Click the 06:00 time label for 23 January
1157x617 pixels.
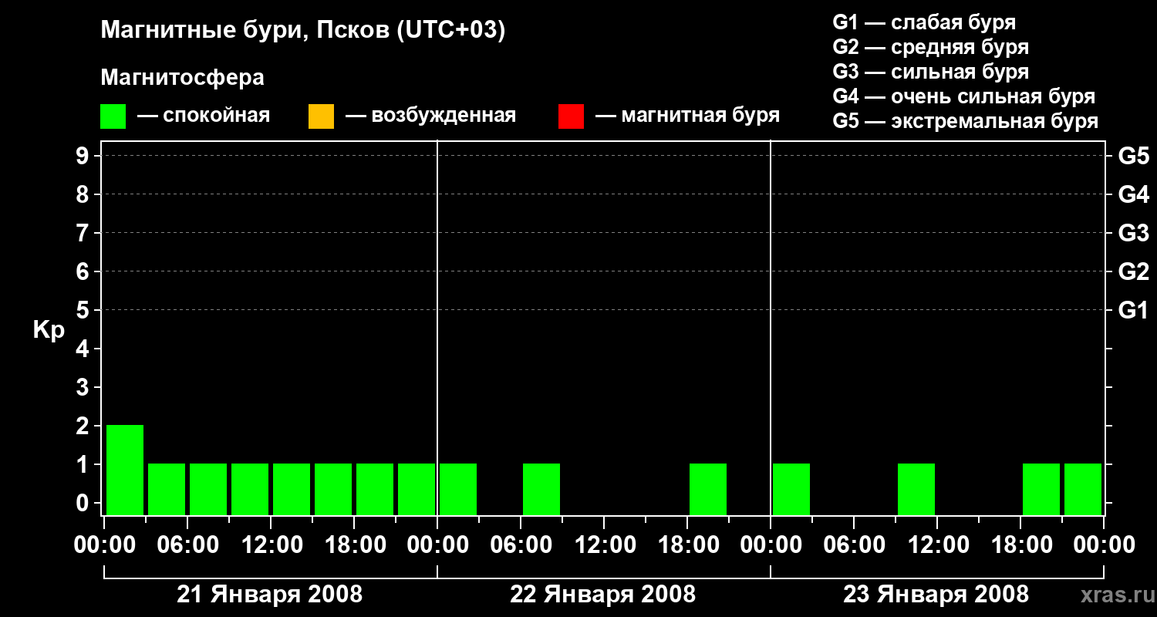854,545
